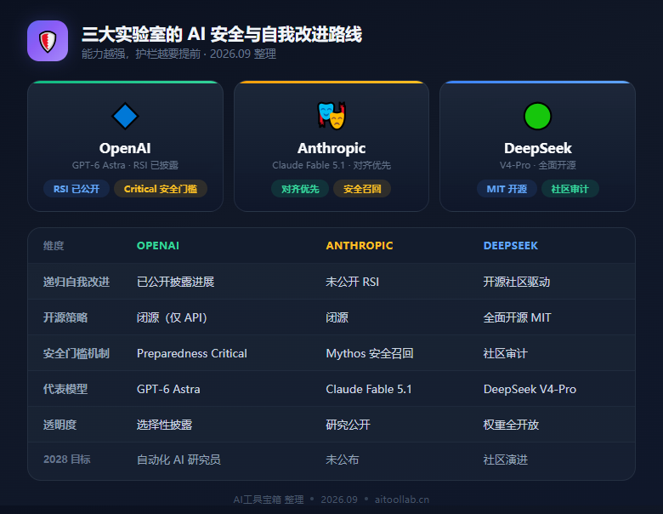Click the Anthropic card title
The height and width of the screenshot is (514, 663).
331,148
